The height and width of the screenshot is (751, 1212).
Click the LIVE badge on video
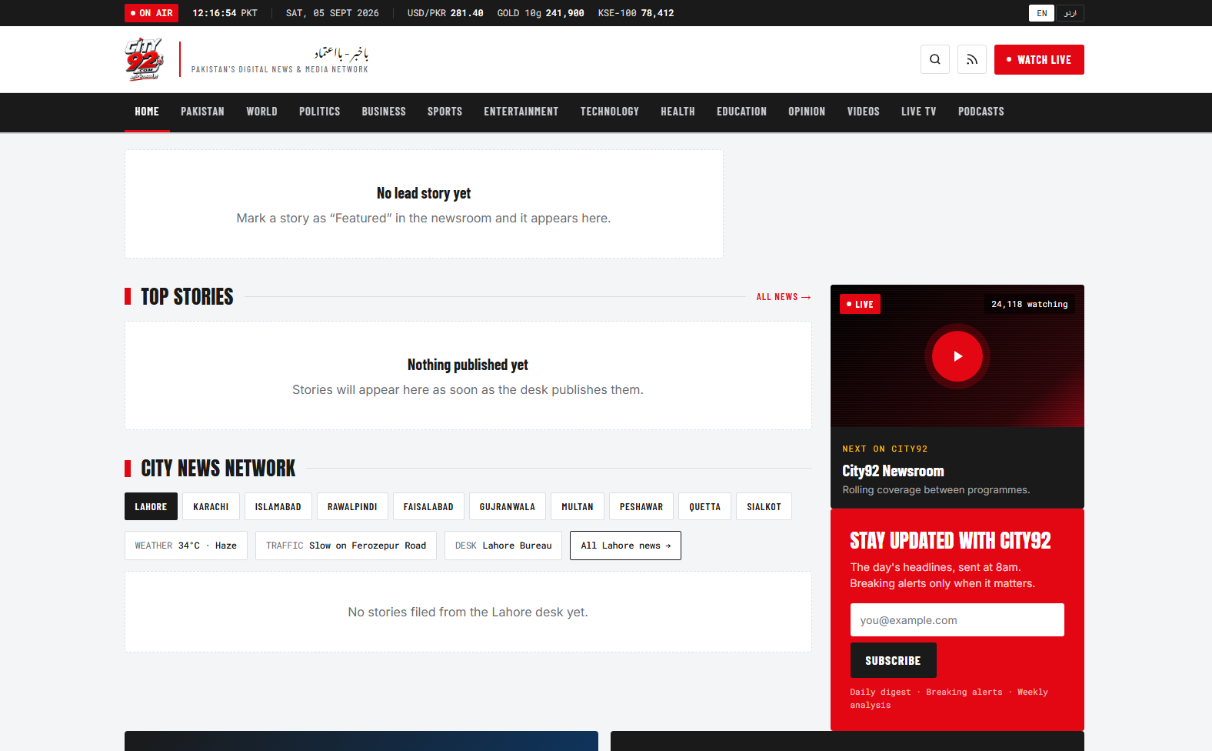[x=860, y=304]
